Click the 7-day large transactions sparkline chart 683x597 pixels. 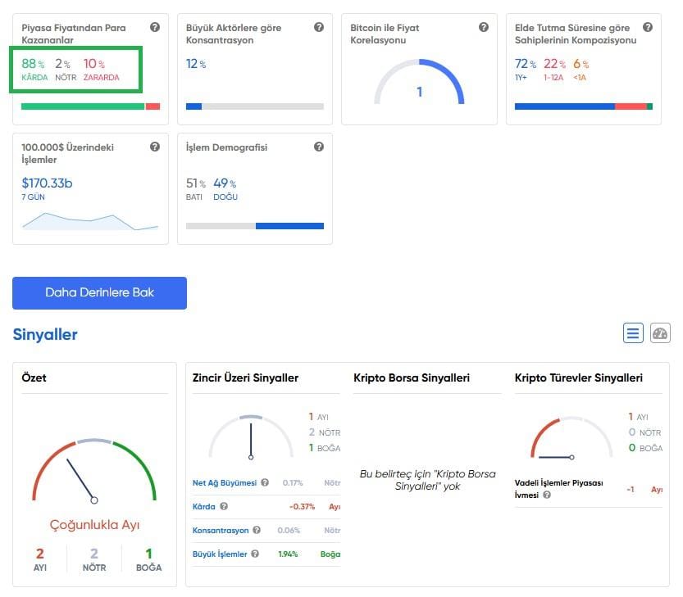[90, 220]
